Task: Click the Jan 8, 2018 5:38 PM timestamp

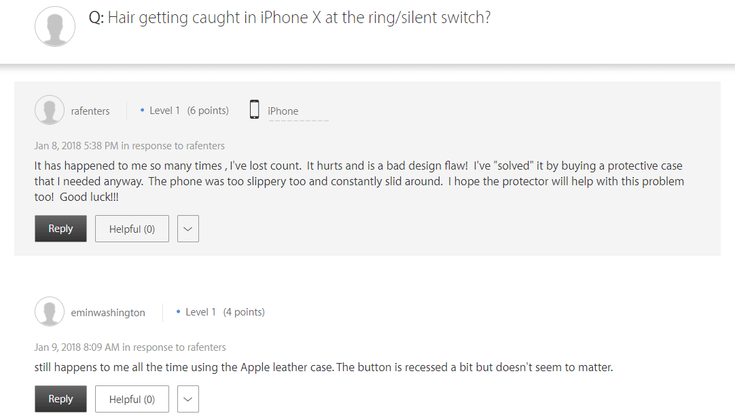Action: pos(77,146)
